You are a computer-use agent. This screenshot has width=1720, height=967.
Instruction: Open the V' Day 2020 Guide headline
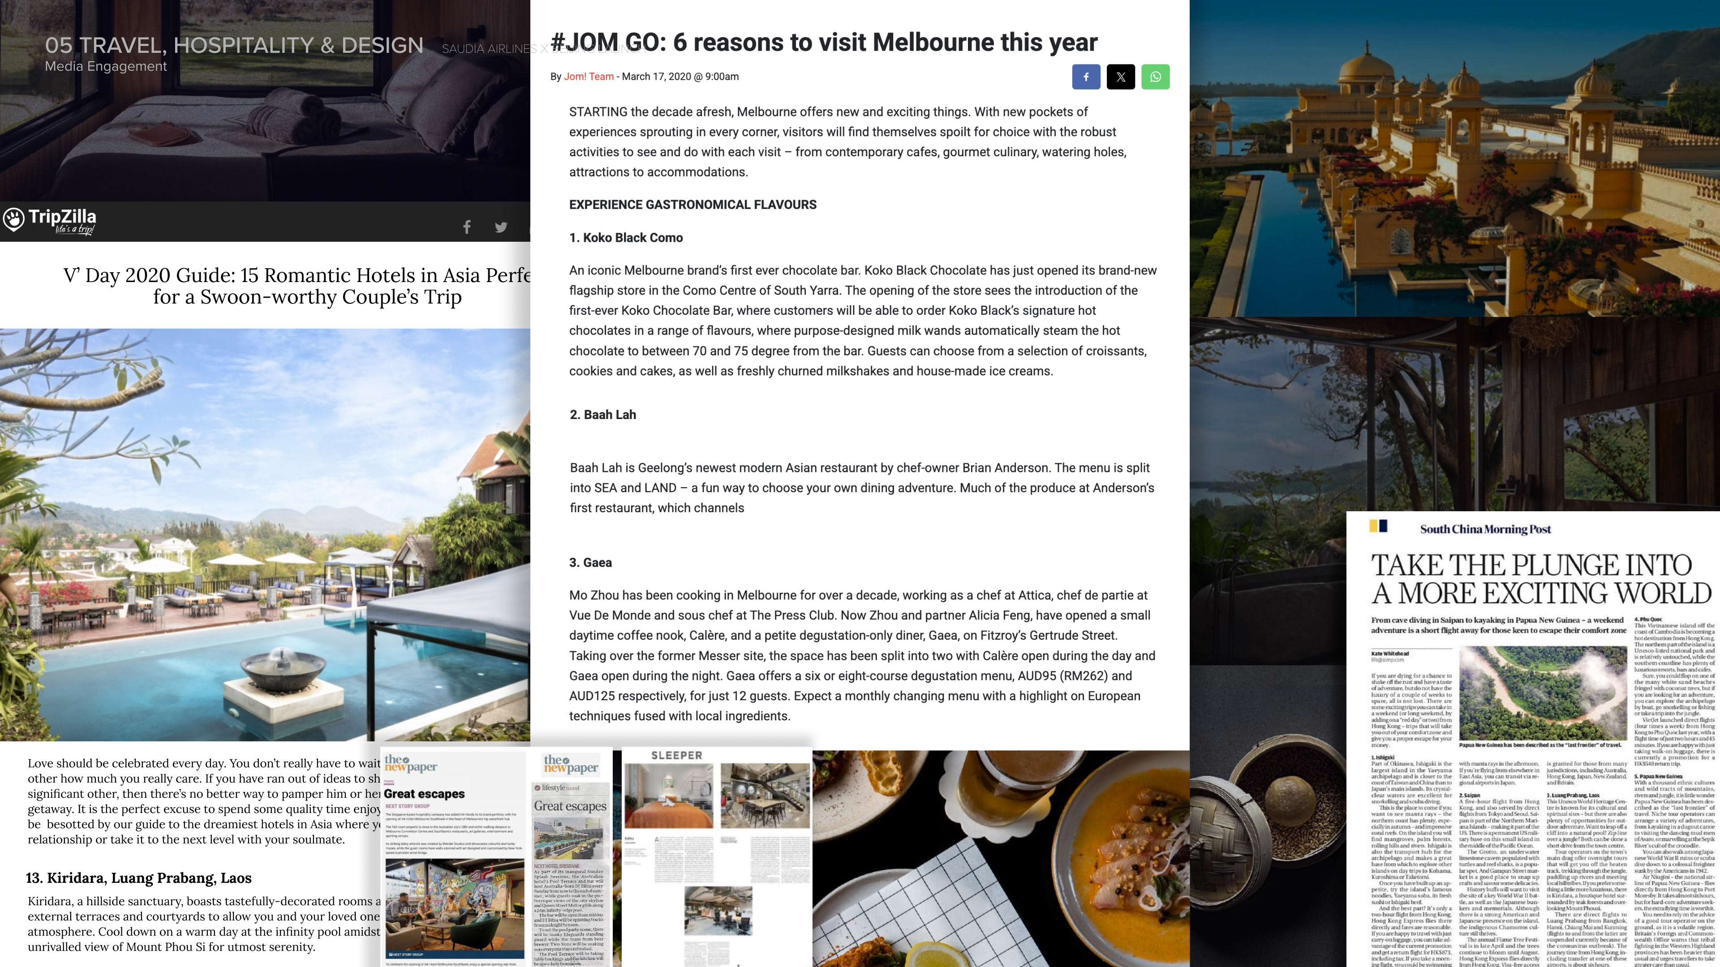298,286
